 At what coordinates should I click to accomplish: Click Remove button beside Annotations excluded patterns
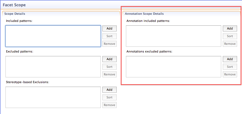[x=230, y=74]
